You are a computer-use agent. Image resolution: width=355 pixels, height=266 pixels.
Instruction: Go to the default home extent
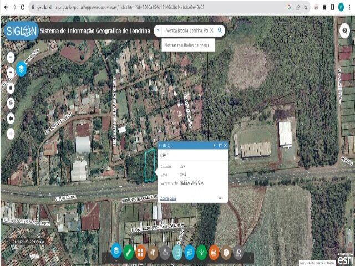click(x=11, y=88)
